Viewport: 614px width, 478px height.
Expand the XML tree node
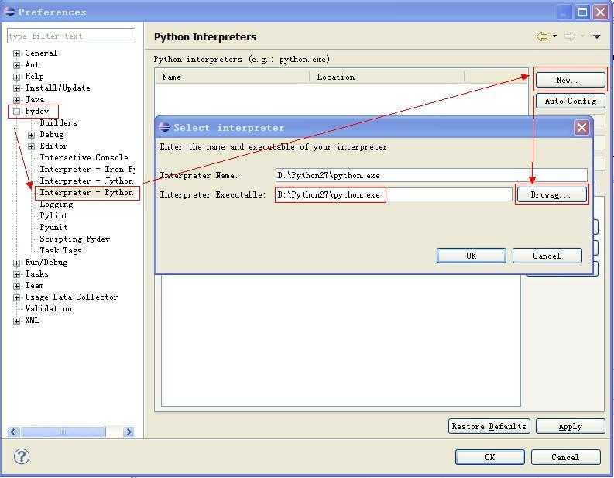(x=16, y=321)
